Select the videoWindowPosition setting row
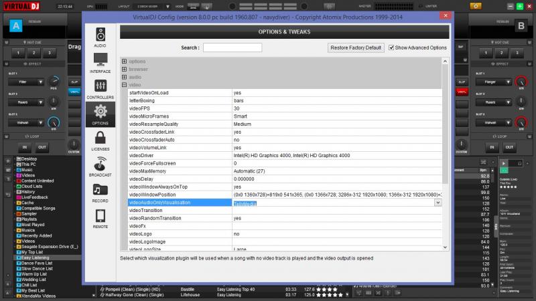This screenshot has width=536, height=301. click(x=285, y=195)
